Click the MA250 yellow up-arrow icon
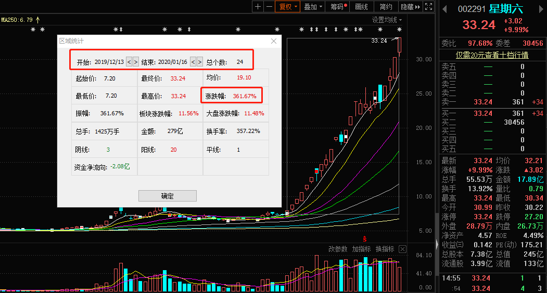Viewport: 547px width, 293px height. 37,20
